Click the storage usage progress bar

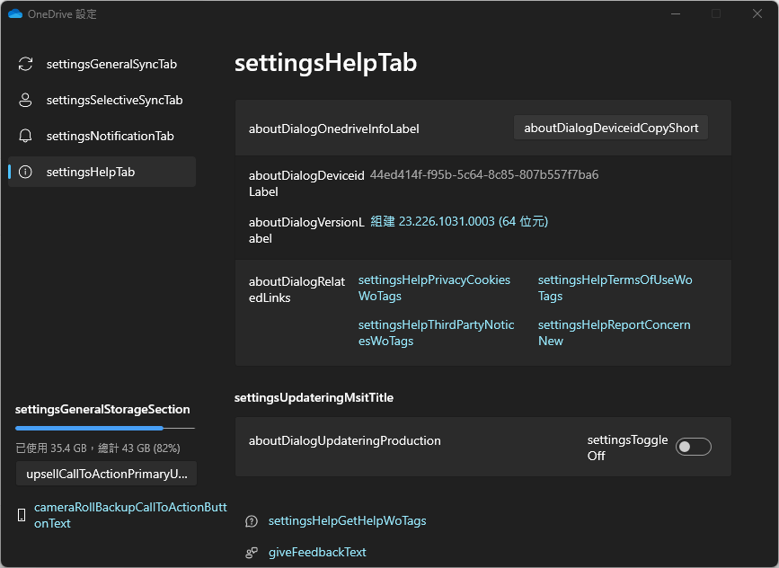coord(104,429)
